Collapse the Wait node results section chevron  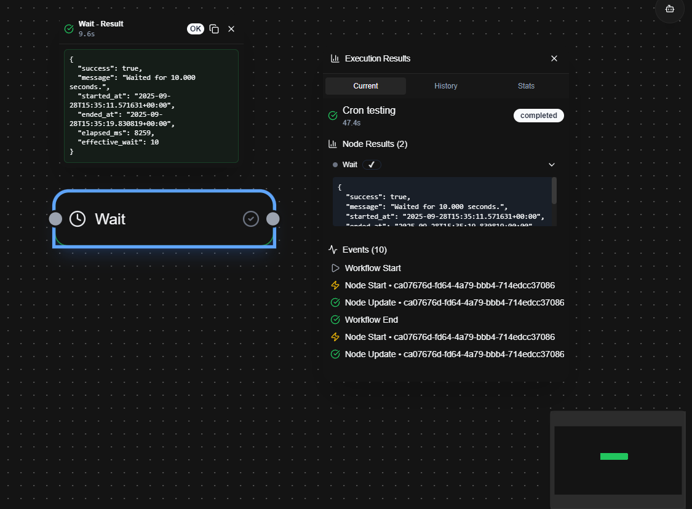[551, 164]
